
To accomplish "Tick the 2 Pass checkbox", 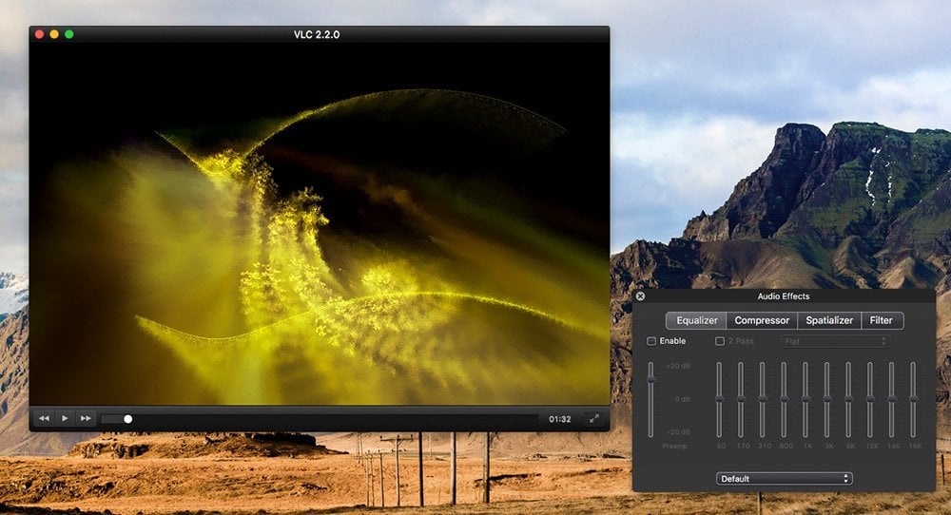I will click(720, 341).
